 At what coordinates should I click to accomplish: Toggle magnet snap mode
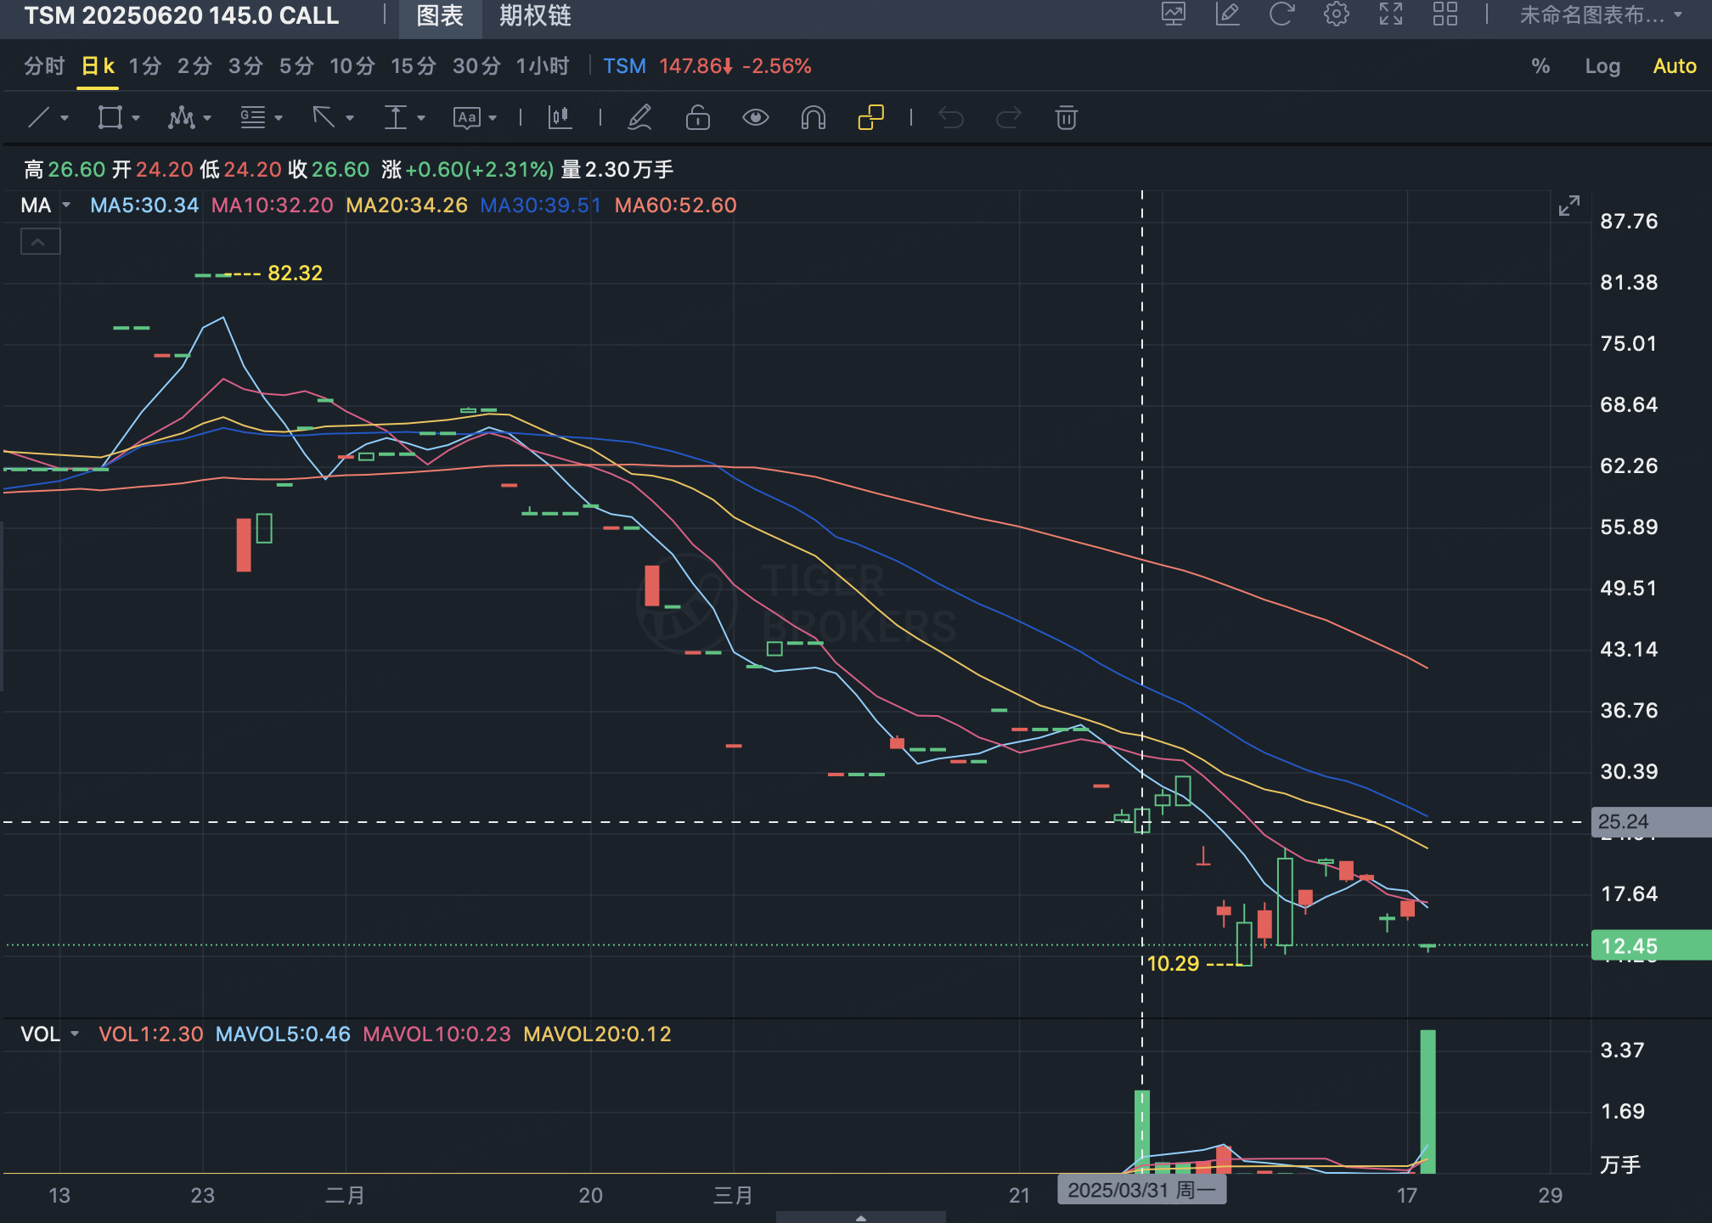click(x=814, y=117)
